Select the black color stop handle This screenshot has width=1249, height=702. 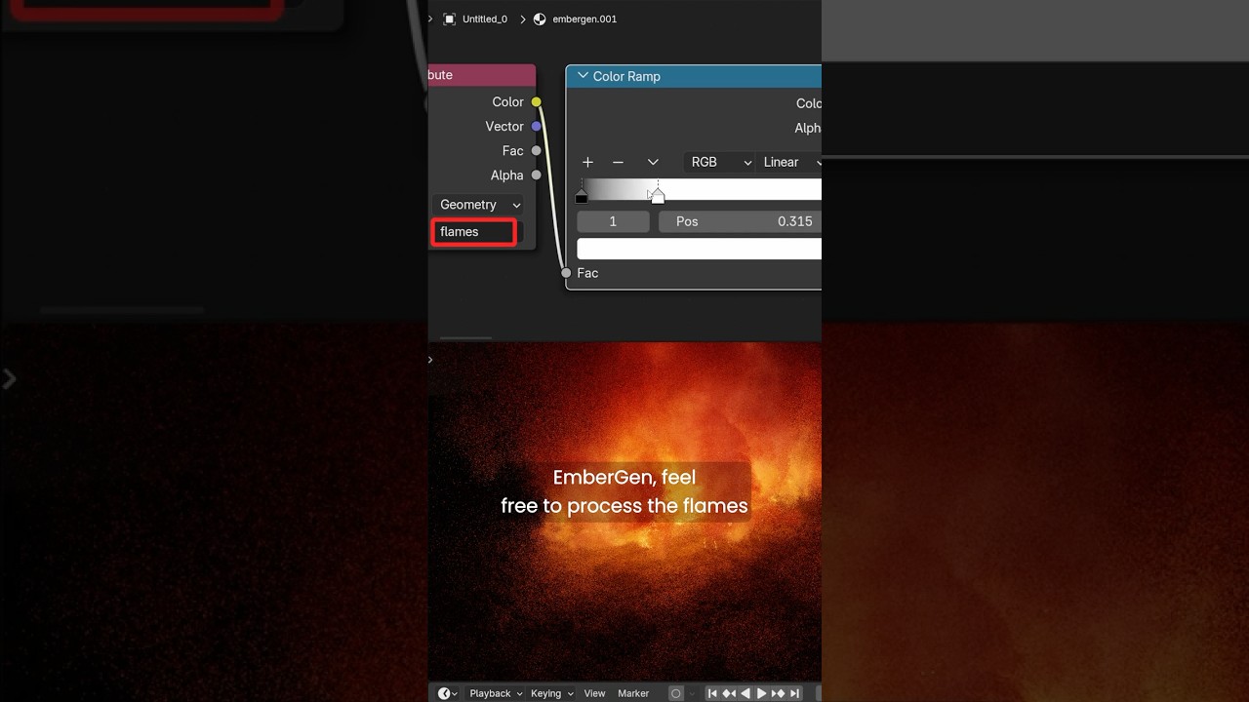(x=582, y=197)
